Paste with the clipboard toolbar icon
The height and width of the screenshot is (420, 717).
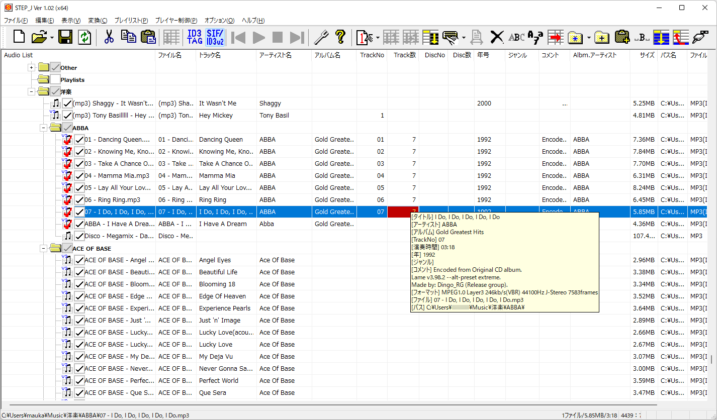148,37
